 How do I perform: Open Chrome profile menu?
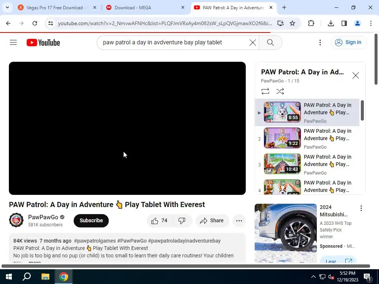tap(358, 23)
